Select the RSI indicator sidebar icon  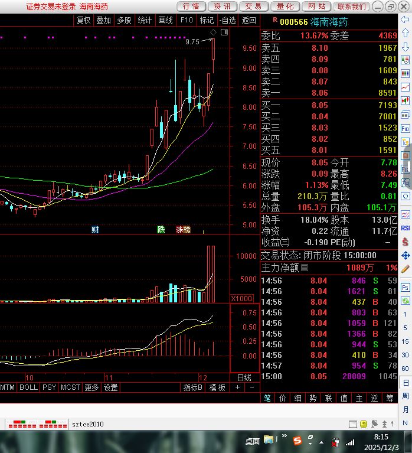point(405,228)
